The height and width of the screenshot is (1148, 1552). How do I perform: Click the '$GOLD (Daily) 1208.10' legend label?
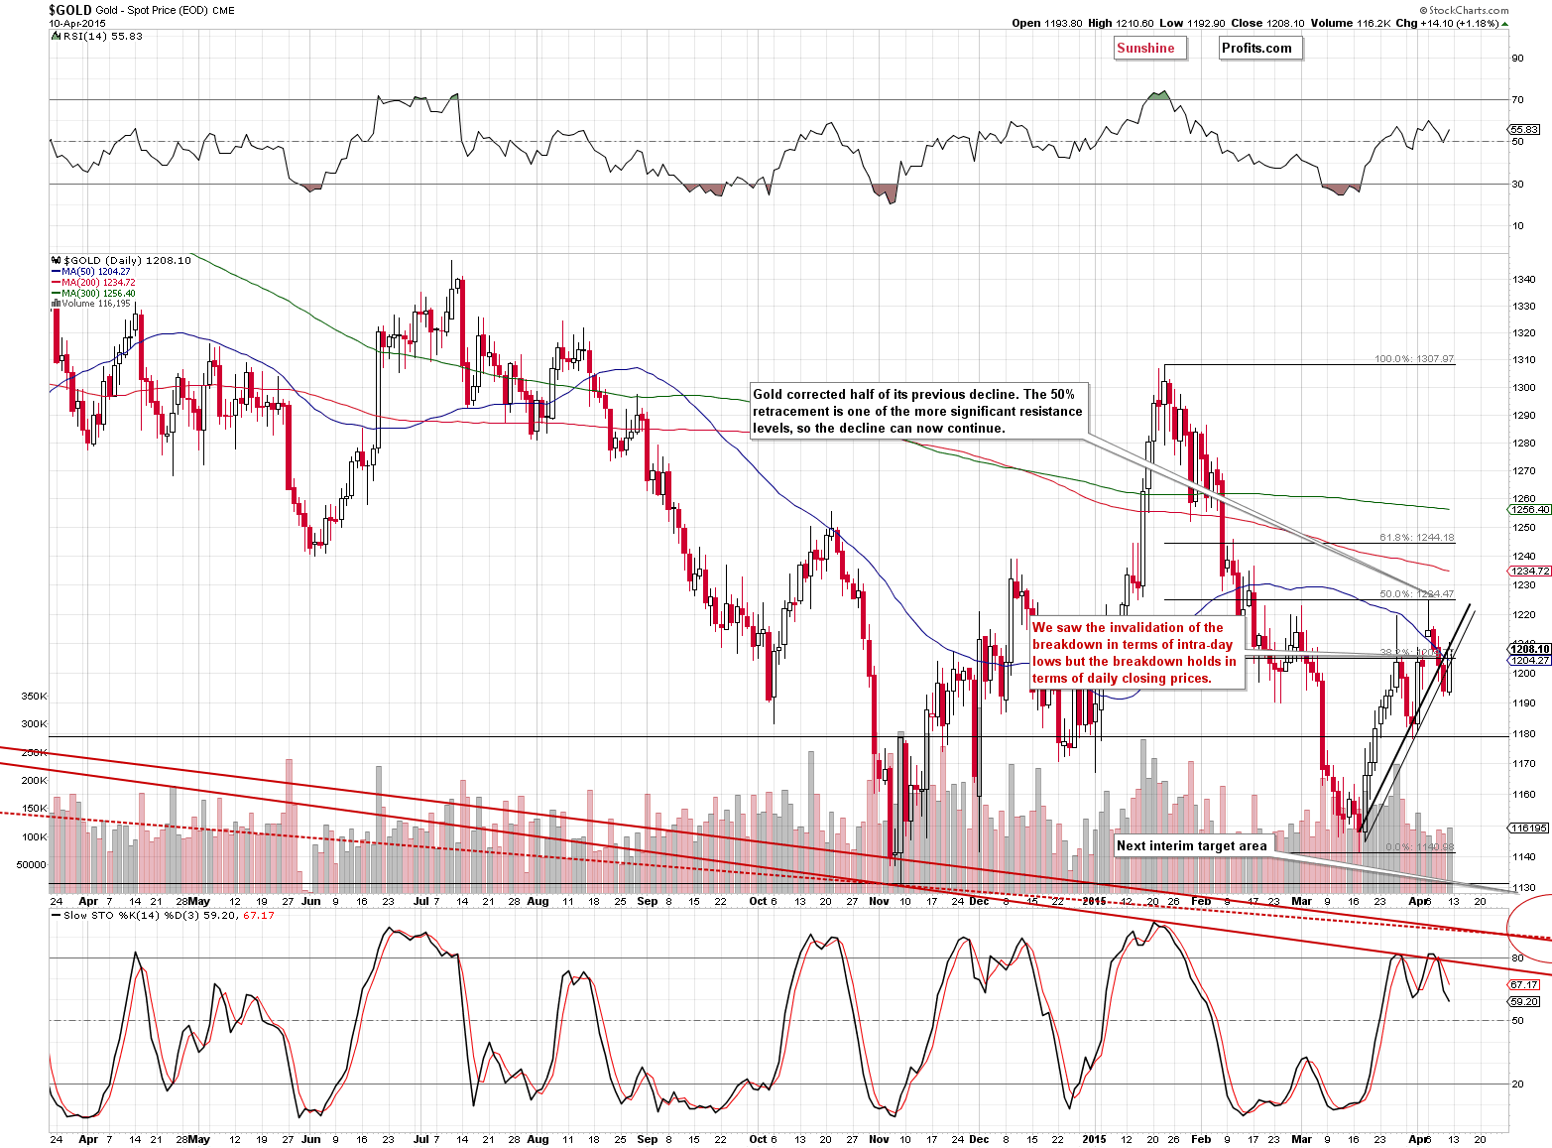(x=127, y=260)
